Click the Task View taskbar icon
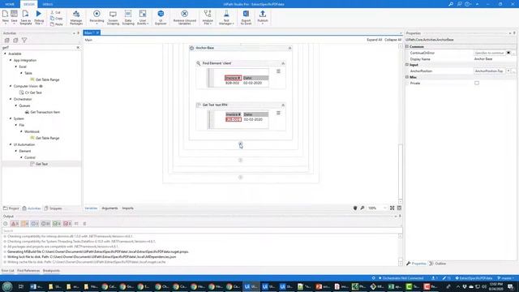Image resolution: width=519 pixels, height=292 pixels. pyautogui.click(x=21, y=286)
